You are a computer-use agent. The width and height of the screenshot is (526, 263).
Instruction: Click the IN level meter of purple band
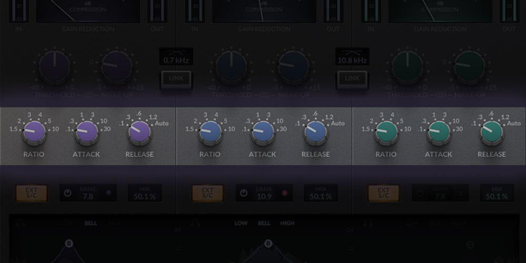[19, 11]
